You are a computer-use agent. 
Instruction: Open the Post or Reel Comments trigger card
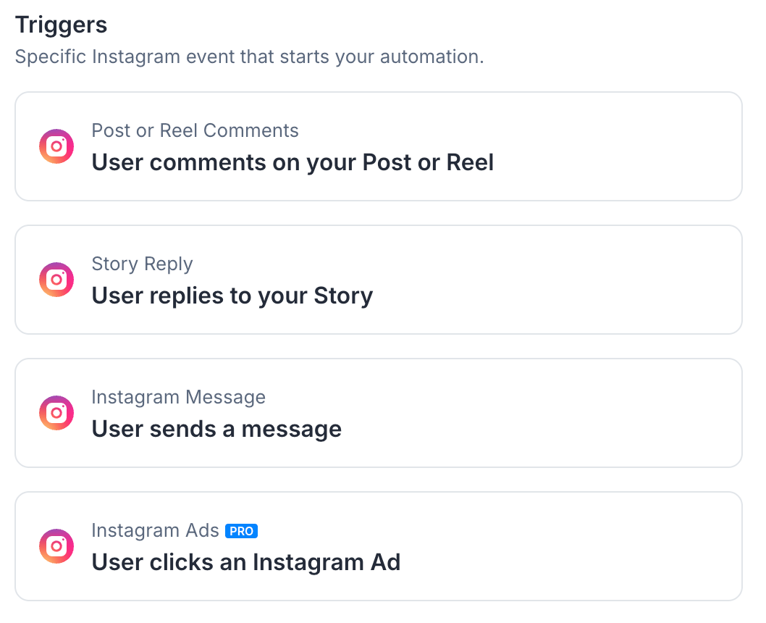coord(379,146)
